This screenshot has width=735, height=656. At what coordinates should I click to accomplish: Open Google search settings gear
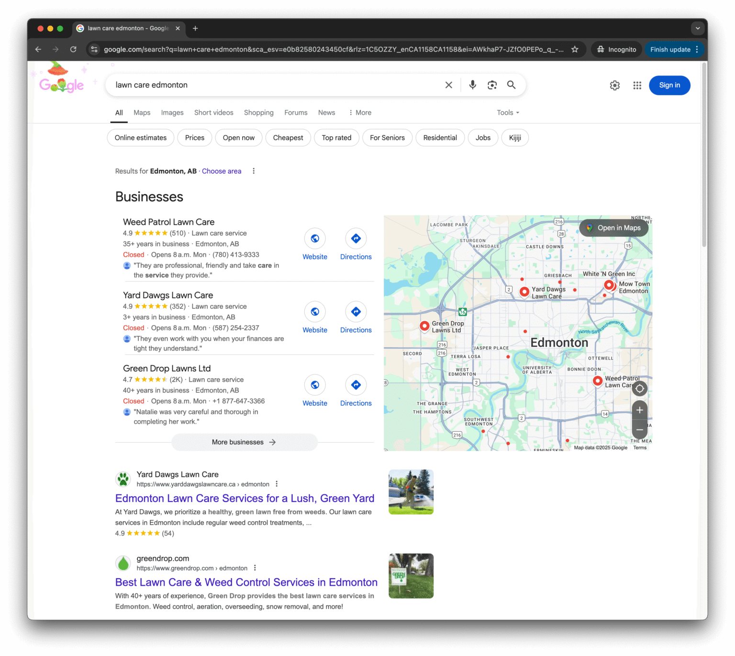click(614, 85)
